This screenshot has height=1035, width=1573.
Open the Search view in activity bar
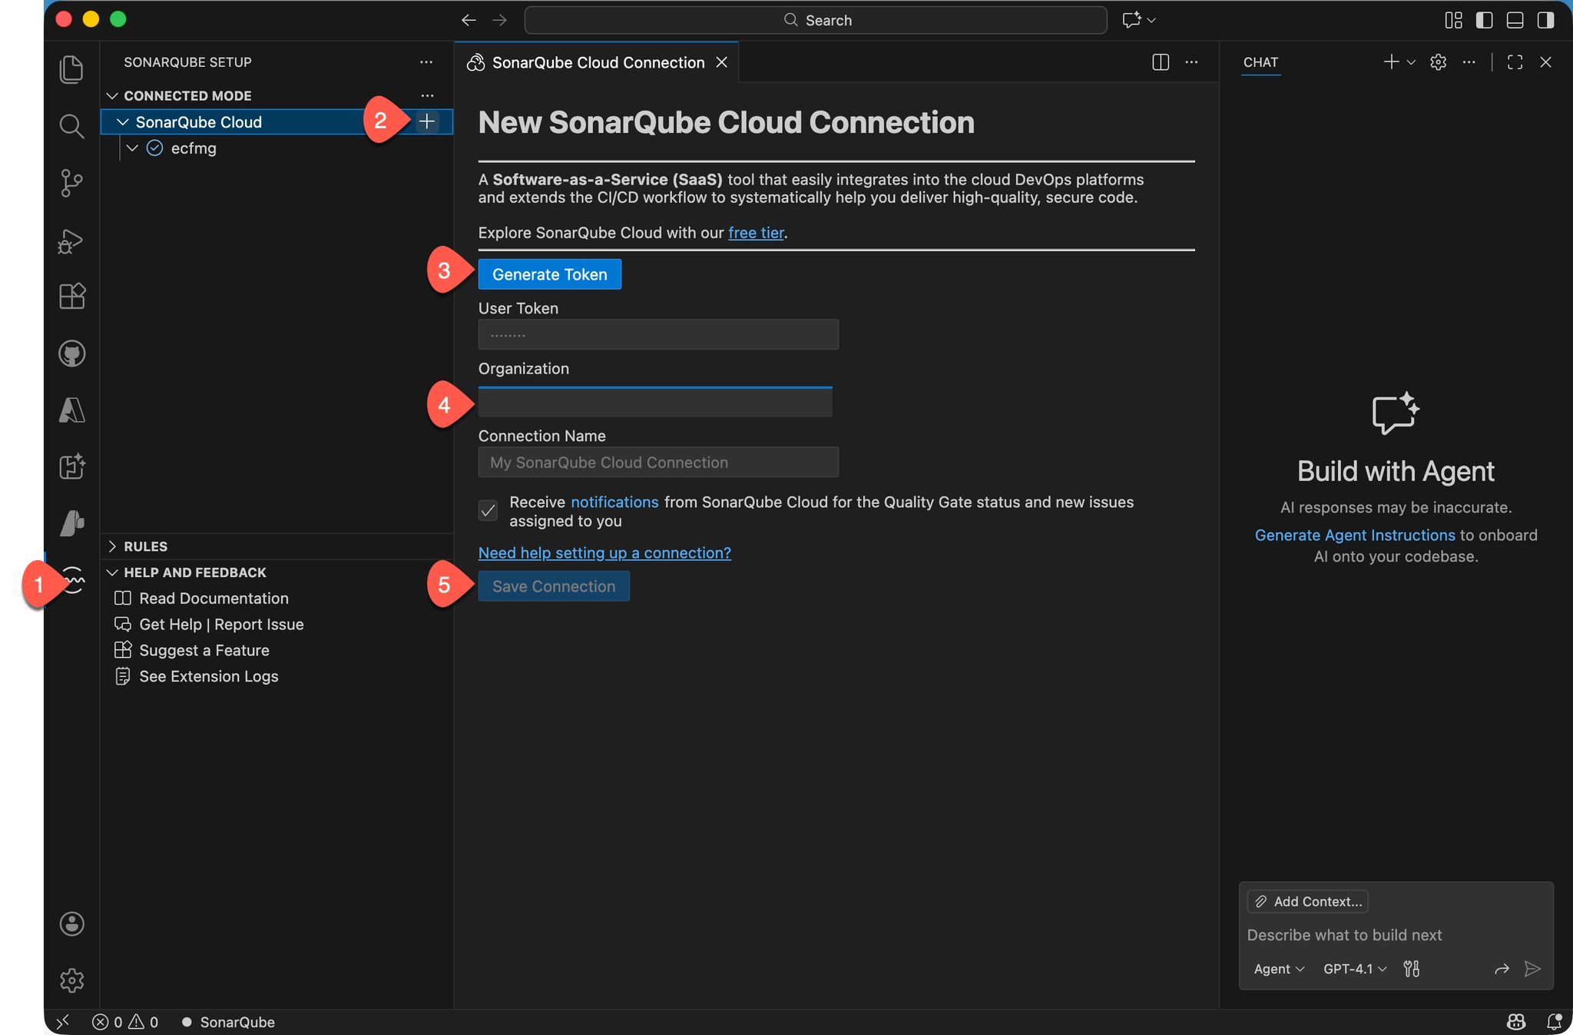[71, 126]
